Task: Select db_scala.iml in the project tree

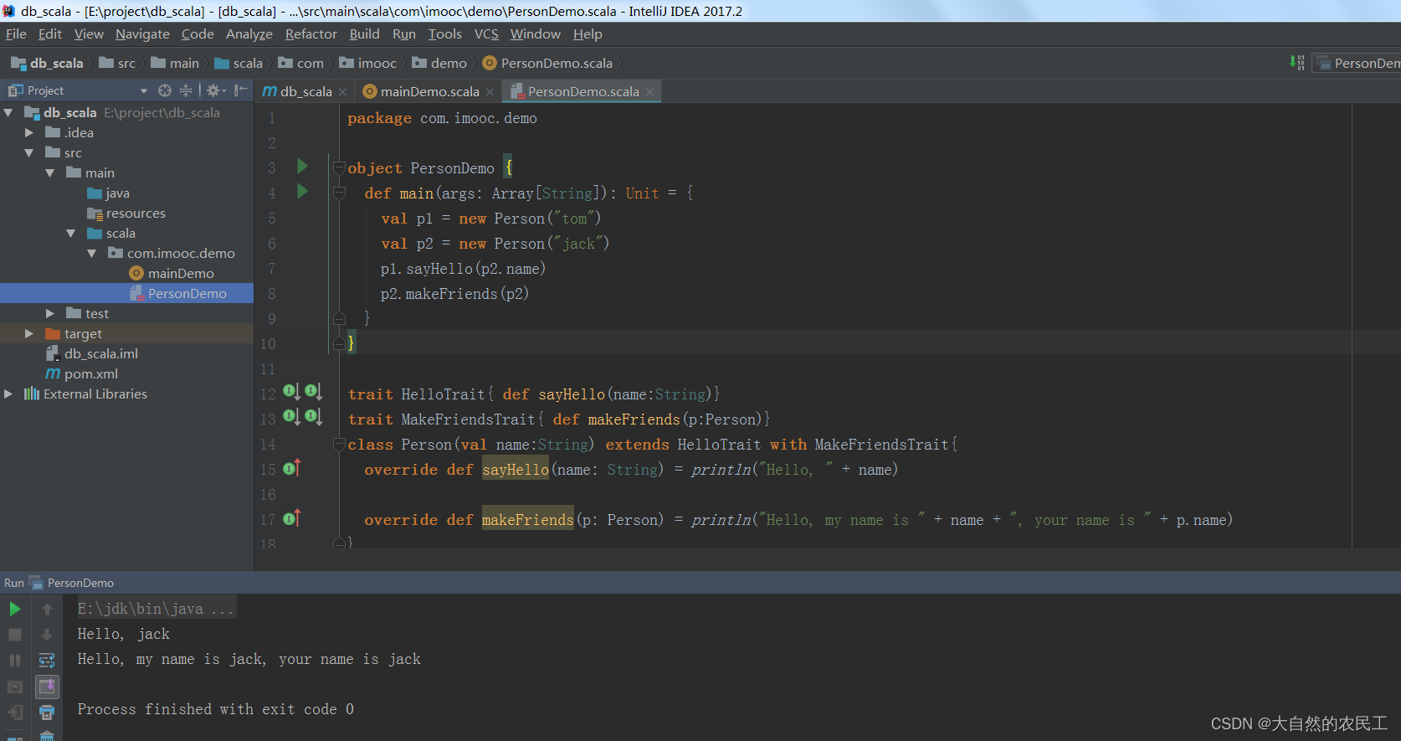Action: (x=92, y=353)
